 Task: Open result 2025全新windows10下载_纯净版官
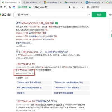point(35,23)
